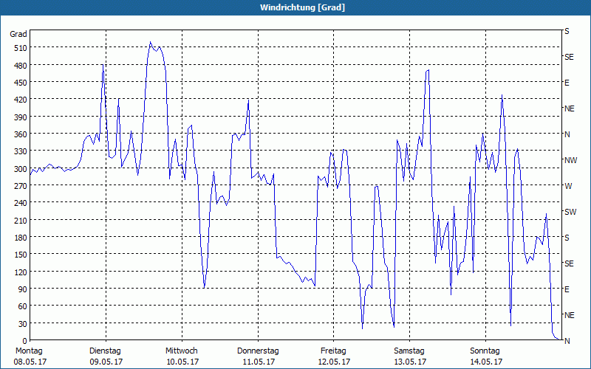Click compass label 'SE' level with 480
This screenshot has width=591, height=369.
[569, 57]
